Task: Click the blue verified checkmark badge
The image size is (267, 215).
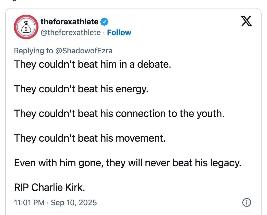Action: (x=104, y=22)
